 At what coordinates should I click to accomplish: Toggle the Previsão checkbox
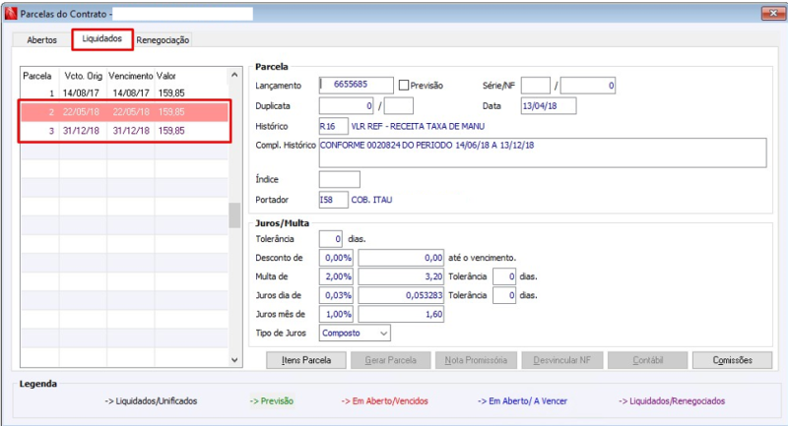coord(404,86)
